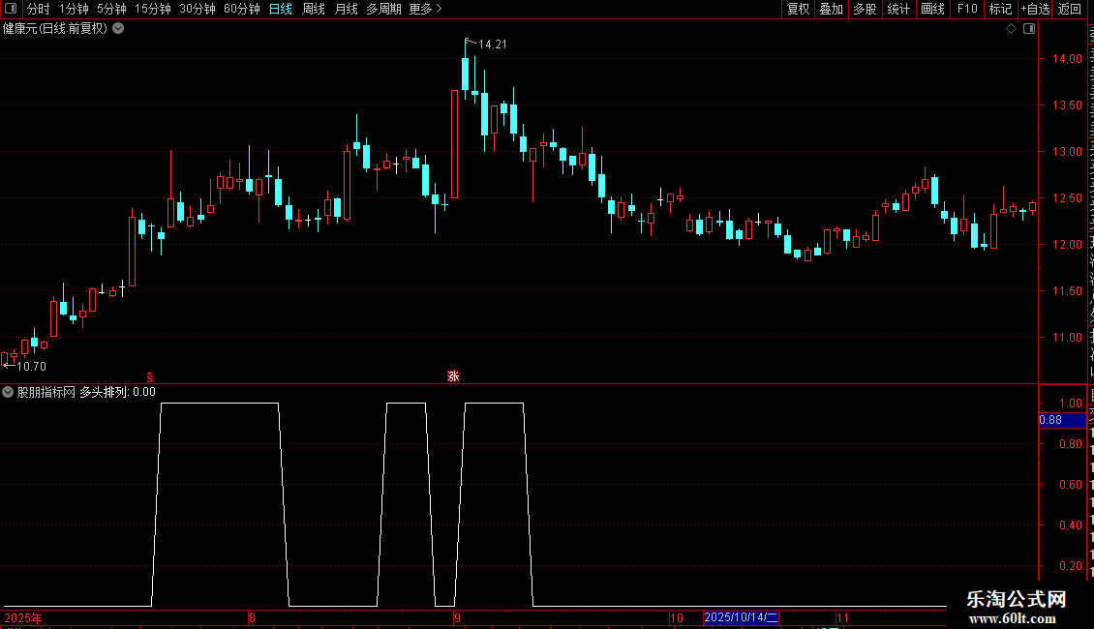
Task: Click the red 涨 marker icon
Action: pyautogui.click(x=453, y=376)
